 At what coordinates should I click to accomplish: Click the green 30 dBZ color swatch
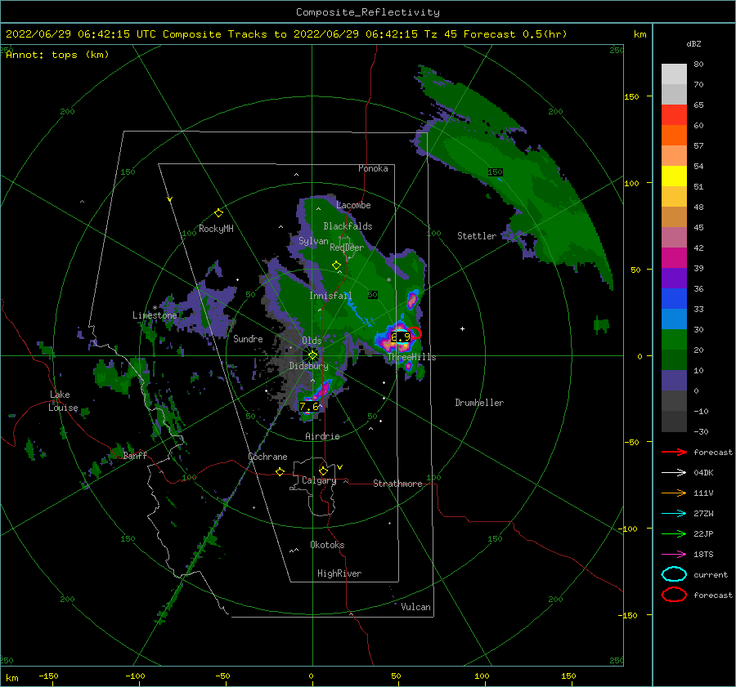click(x=674, y=340)
